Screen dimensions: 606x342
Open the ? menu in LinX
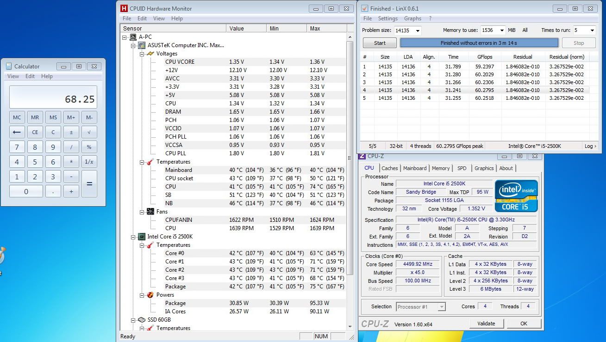pos(430,18)
